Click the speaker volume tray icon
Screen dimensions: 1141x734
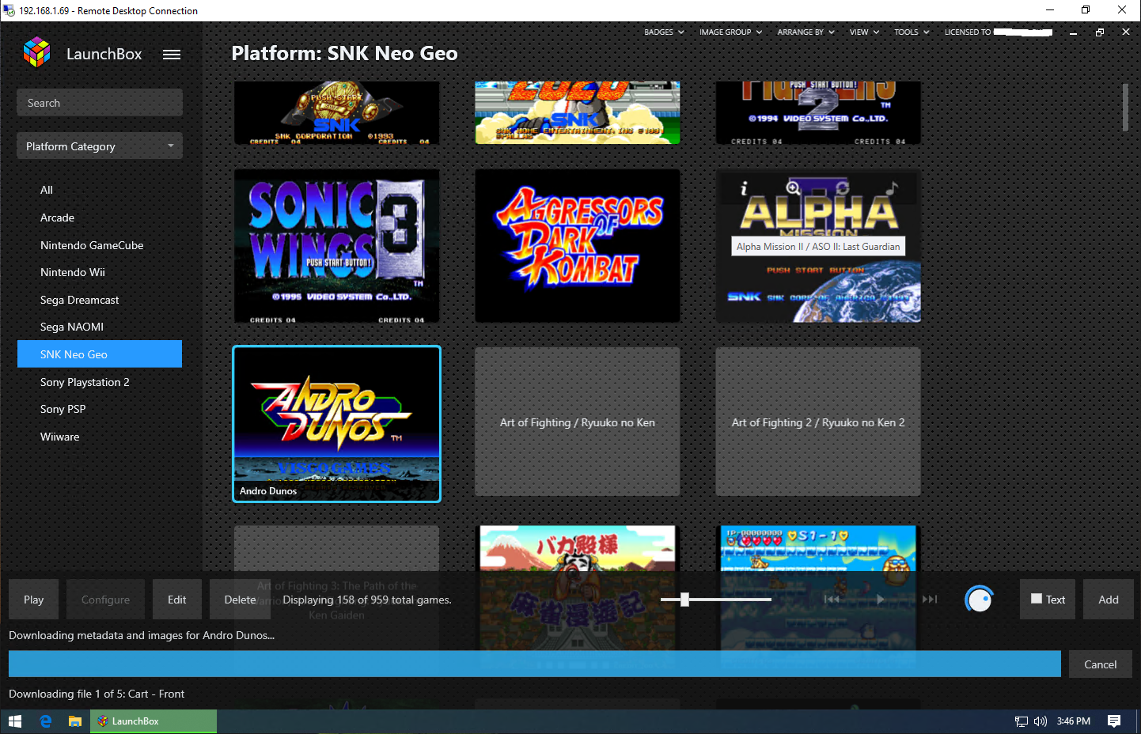click(1041, 721)
